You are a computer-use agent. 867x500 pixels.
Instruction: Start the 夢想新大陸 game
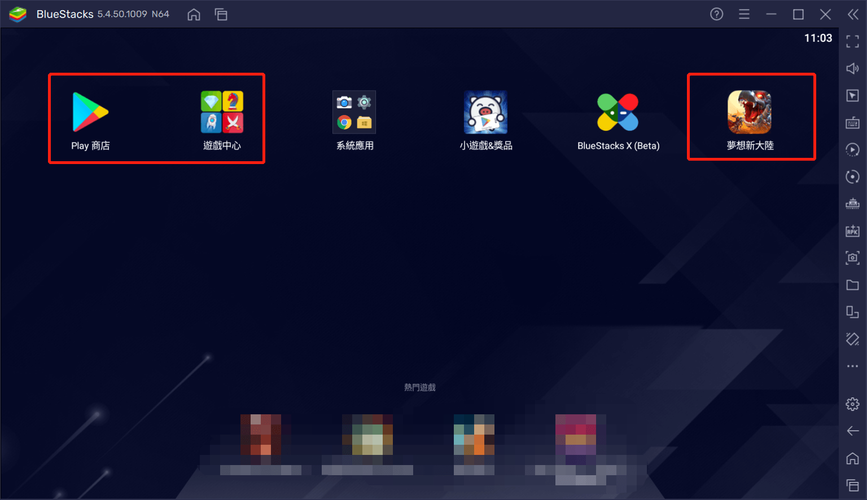[750, 112]
